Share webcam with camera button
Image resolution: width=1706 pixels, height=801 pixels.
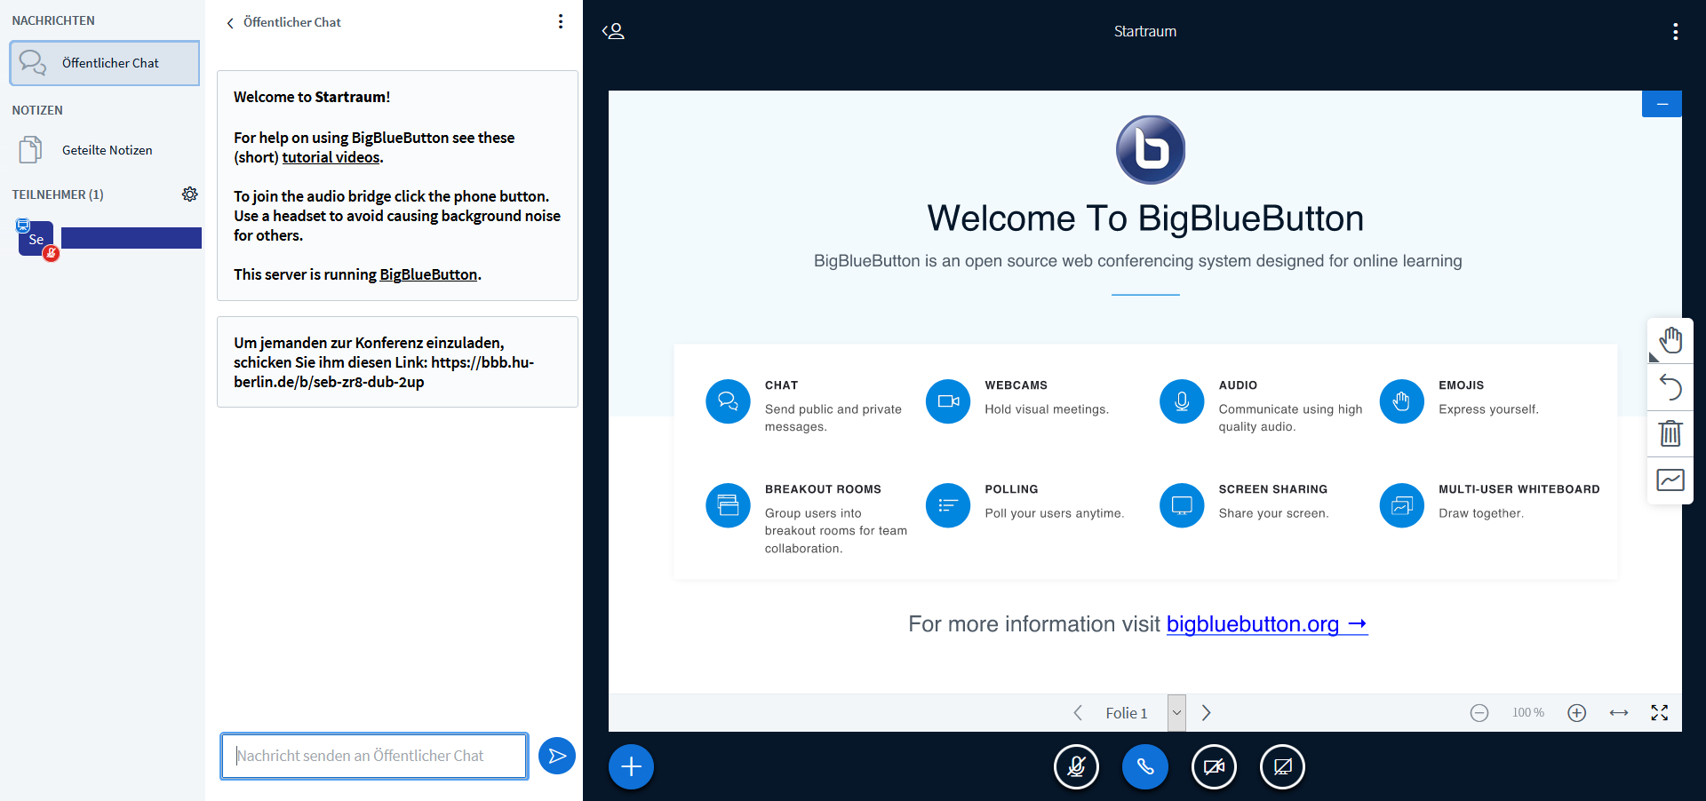pyautogui.click(x=1214, y=766)
